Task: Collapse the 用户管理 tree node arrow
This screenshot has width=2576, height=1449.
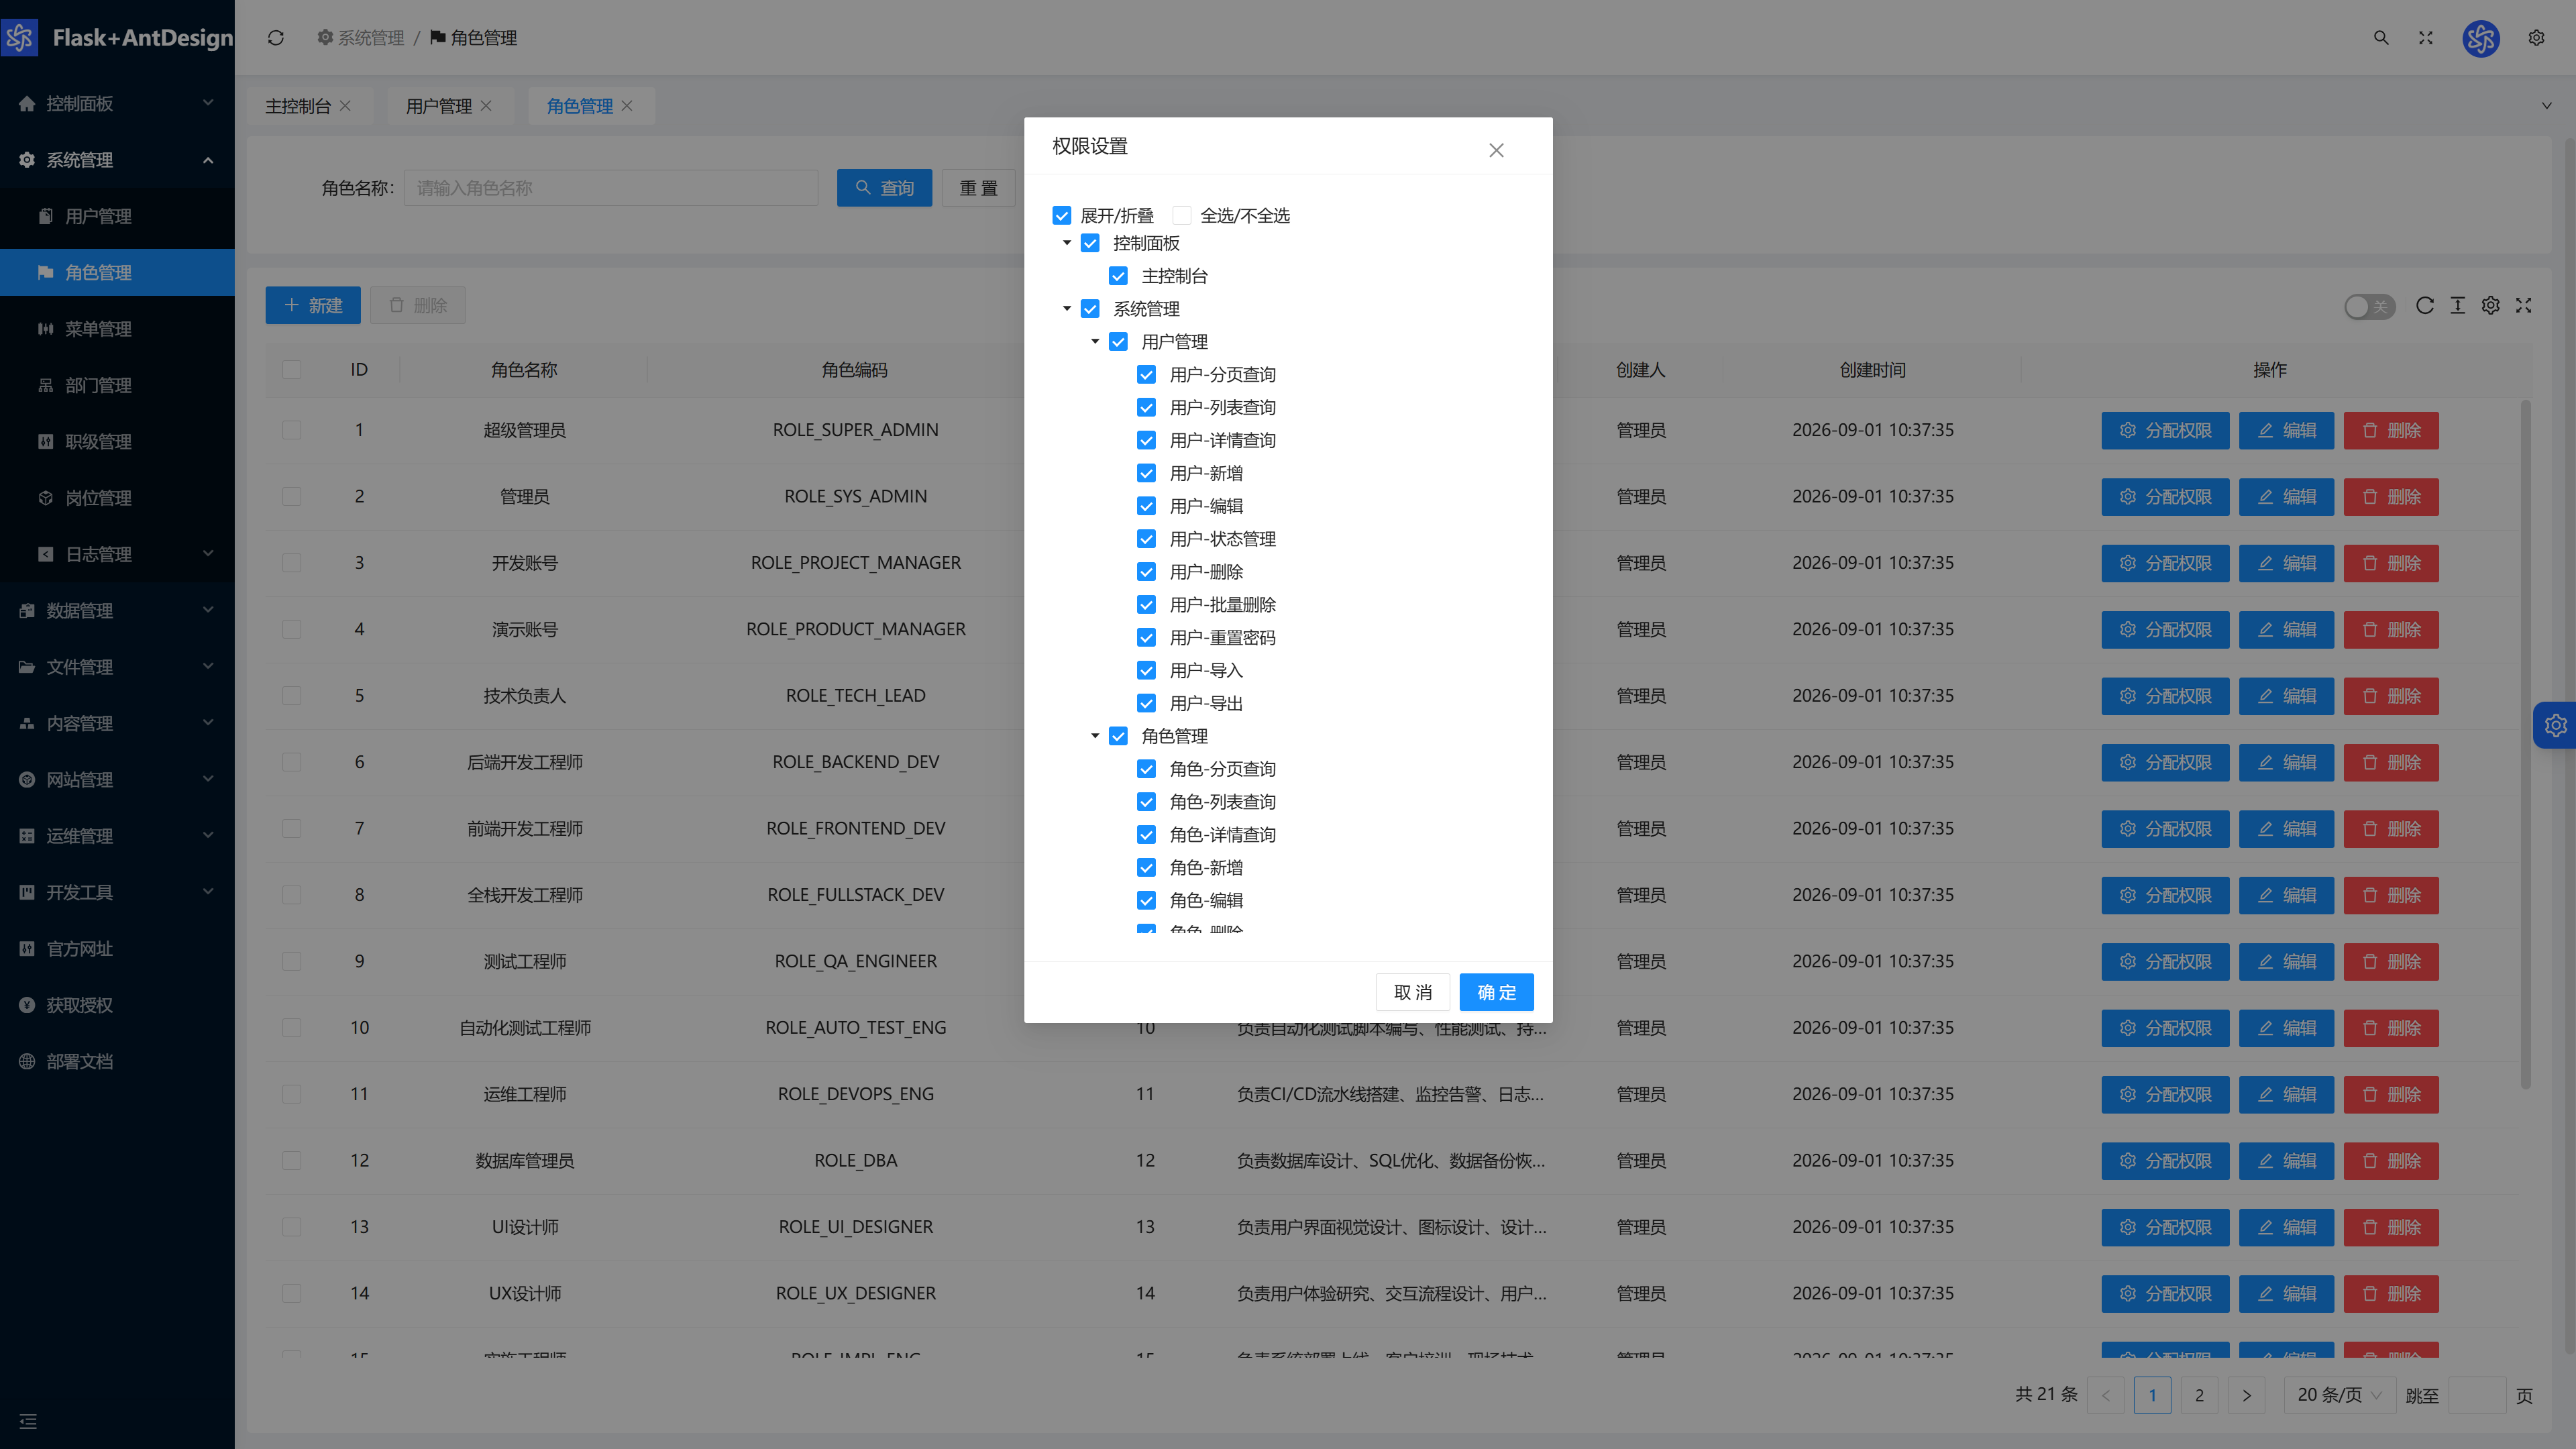Action: [x=1095, y=342]
